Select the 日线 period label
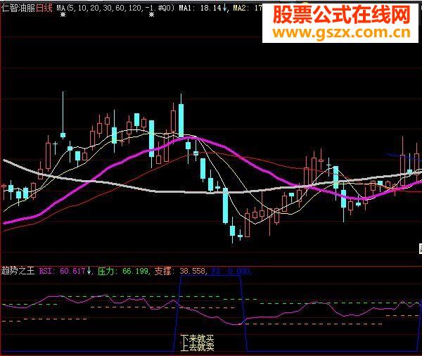 click(x=44, y=8)
